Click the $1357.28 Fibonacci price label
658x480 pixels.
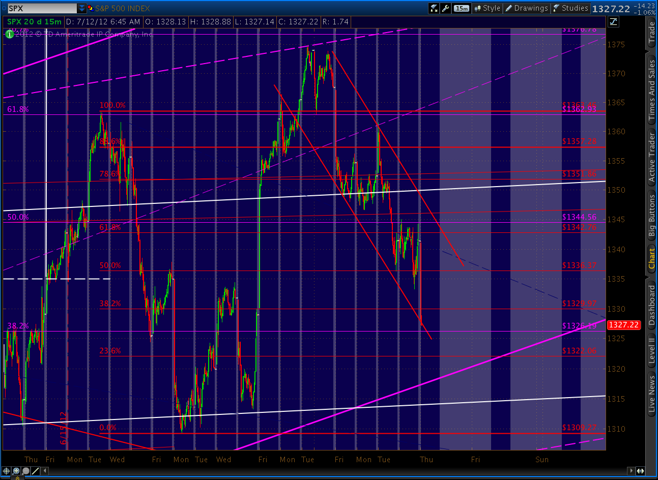click(579, 141)
